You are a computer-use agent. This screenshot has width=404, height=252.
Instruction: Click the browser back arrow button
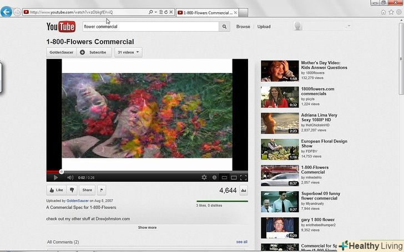point(6,12)
